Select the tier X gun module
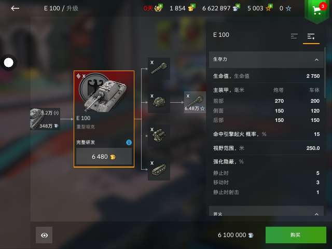Viewport: 332px width, 249px height. 159,68
